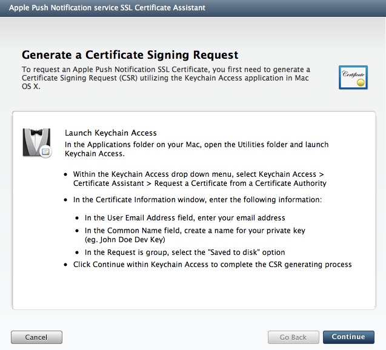386x350 pixels.
Task: Click the certificate icon beside the intro text
Action: (353, 78)
